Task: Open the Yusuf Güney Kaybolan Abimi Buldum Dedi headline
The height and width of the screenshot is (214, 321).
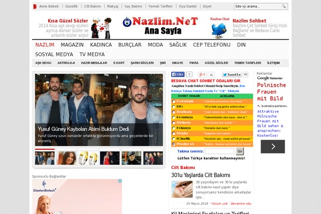Action: (83, 129)
